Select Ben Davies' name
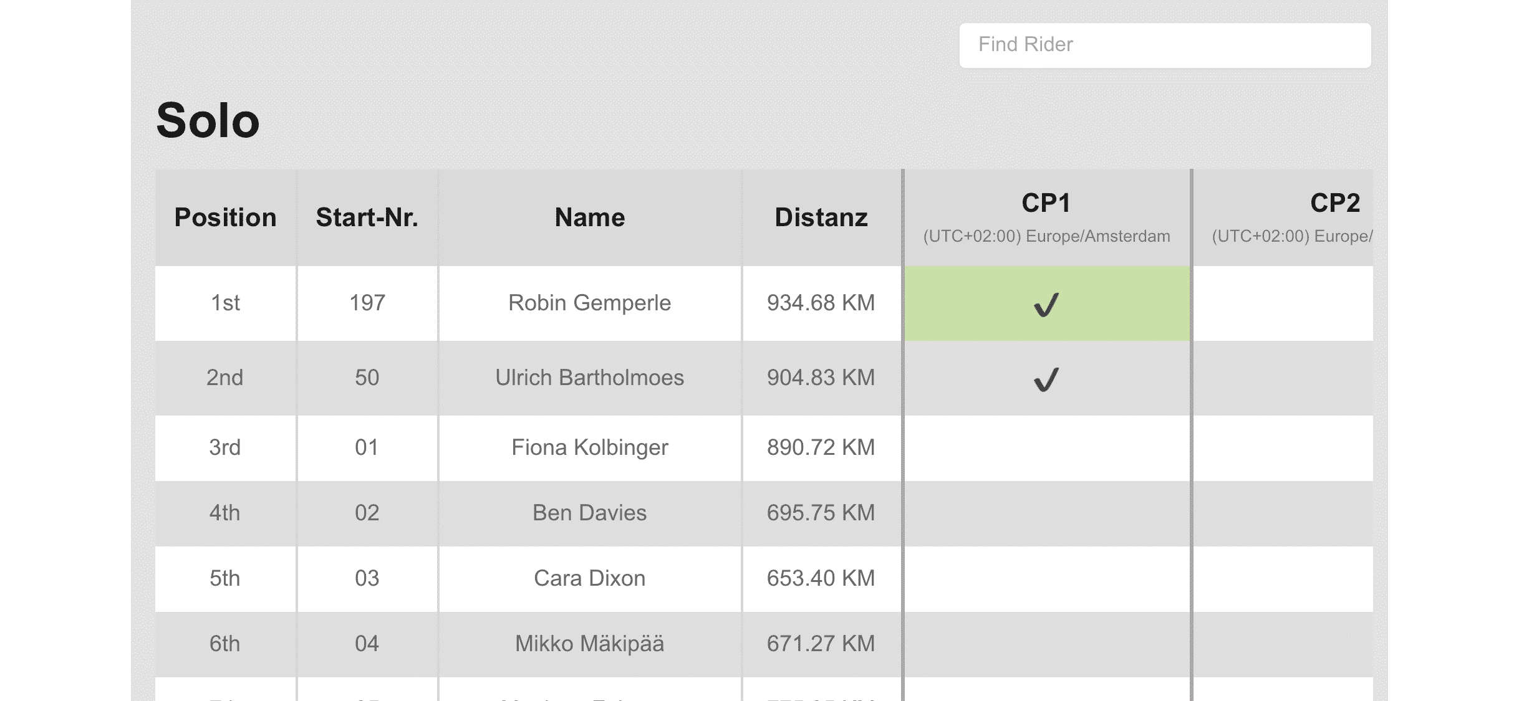Viewport: 1519px width, 701px height. (589, 513)
